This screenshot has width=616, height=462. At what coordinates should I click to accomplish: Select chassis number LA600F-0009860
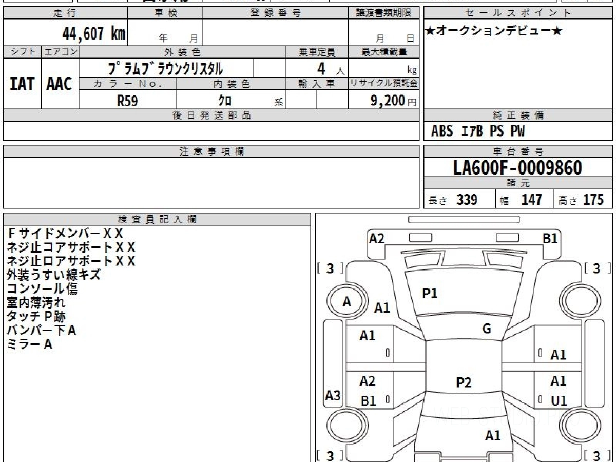pyautogui.click(x=518, y=168)
